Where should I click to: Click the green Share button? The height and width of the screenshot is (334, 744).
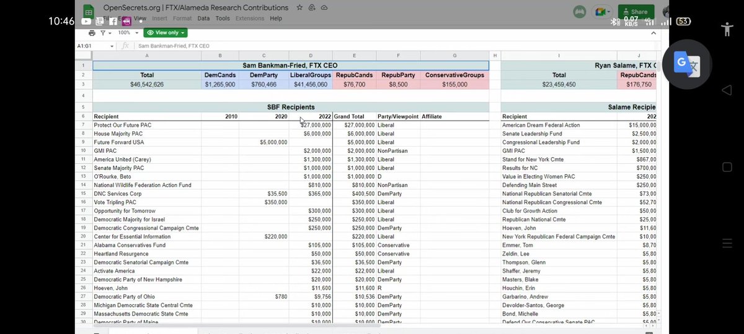[635, 11]
